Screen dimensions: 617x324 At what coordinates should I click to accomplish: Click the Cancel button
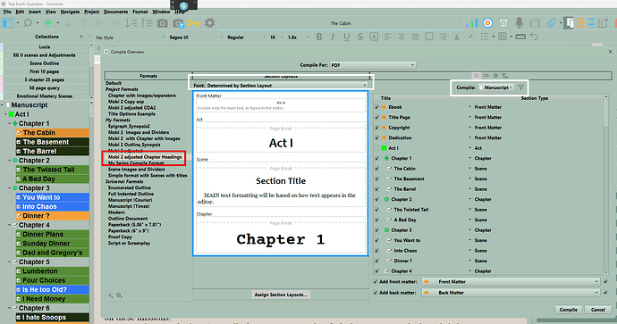click(597, 310)
